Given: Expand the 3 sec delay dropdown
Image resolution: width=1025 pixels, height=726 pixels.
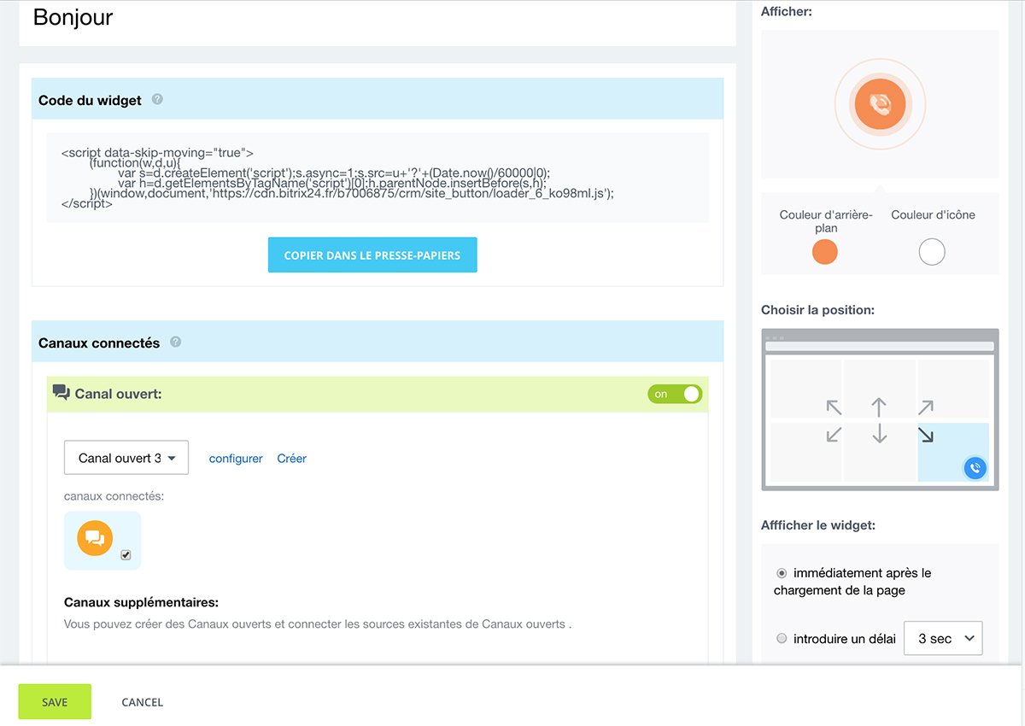Looking at the screenshot, I should pyautogui.click(x=943, y=638).
